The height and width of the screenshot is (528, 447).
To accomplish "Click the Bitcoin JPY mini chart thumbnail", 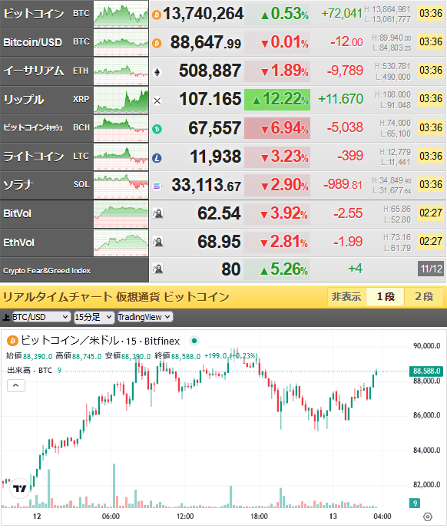I will (121, 14).
